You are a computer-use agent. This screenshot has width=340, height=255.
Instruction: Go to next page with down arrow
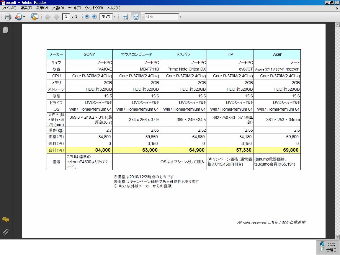click(56, 17)
